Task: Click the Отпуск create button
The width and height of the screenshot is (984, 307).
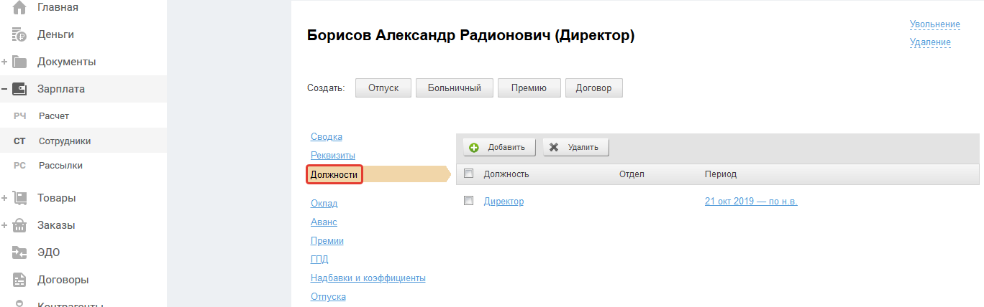Action: (383, 88)
